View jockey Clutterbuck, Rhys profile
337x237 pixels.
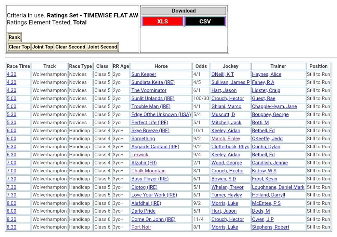click(230, 147)
